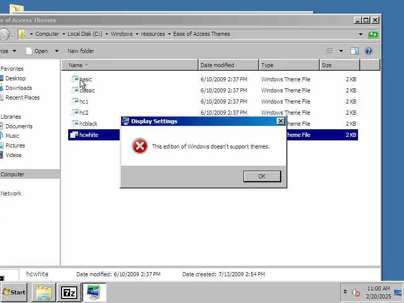Change view with the views icon
This screenshot has width=404, height=303.
click(329, 51)
